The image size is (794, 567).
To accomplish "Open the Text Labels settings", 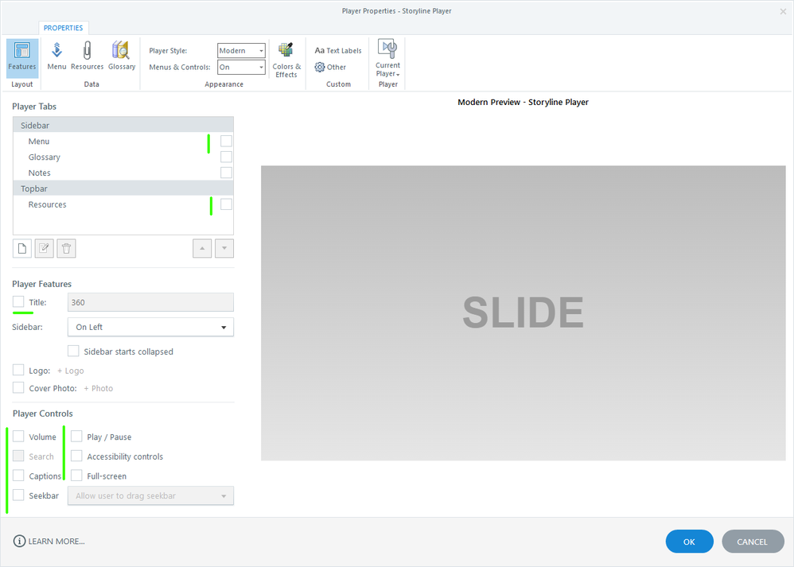I will (x=338, y=51).
